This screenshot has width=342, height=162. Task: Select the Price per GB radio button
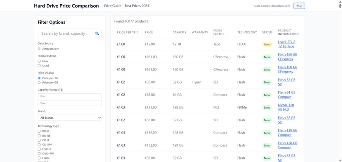click(x=39, y=83)
